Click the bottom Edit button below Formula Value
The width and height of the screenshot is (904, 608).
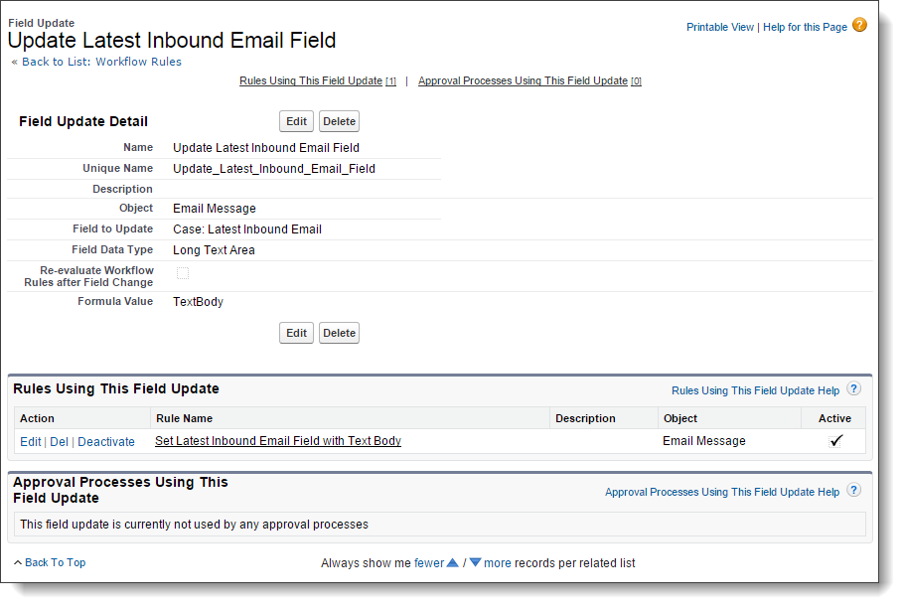[296, 333]
